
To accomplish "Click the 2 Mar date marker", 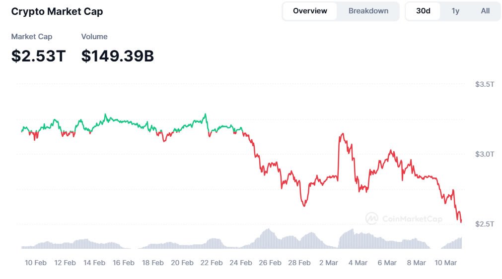I will (x=328, y=263).
